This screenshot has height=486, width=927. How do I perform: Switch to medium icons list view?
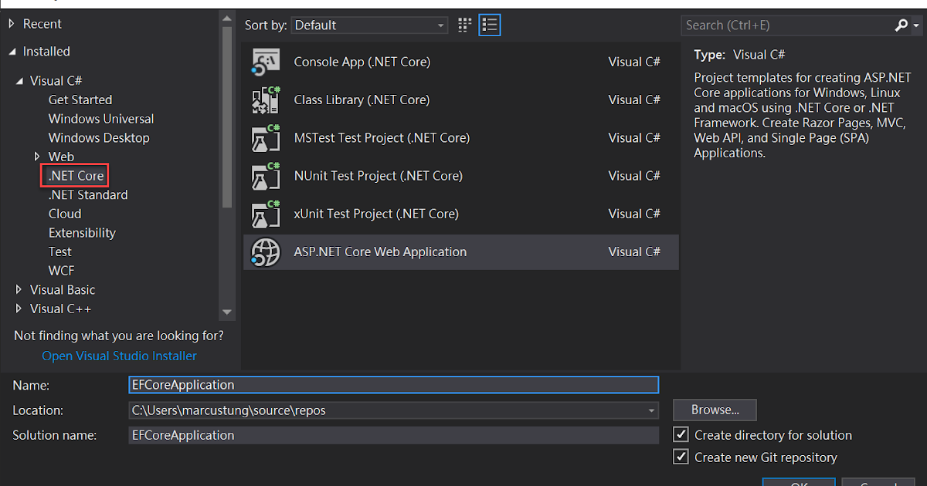490,25
